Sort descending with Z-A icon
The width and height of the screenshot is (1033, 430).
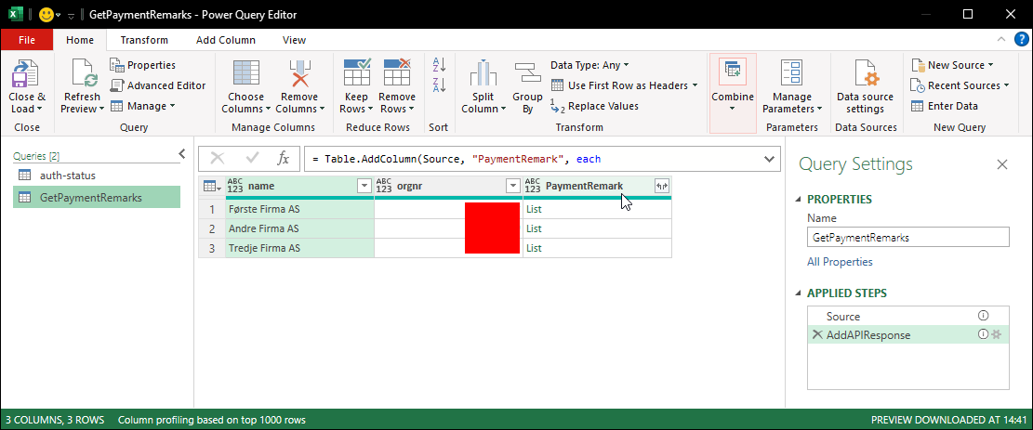[439, 85]
